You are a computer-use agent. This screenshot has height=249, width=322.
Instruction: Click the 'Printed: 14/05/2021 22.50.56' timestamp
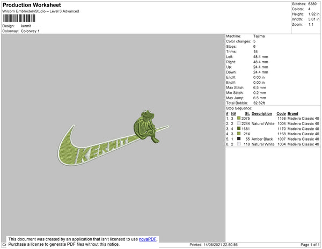coord(214,245)
